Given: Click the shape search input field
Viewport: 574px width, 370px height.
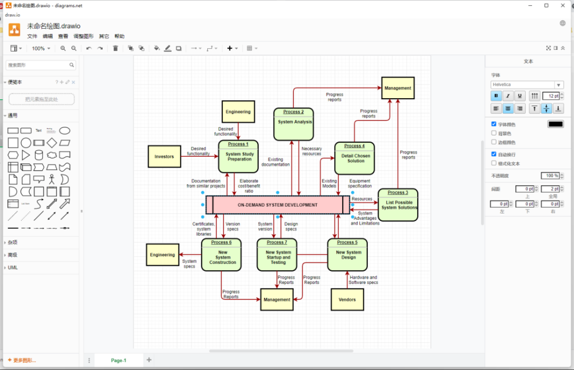Looking at the screenshot, I should 38,65.
